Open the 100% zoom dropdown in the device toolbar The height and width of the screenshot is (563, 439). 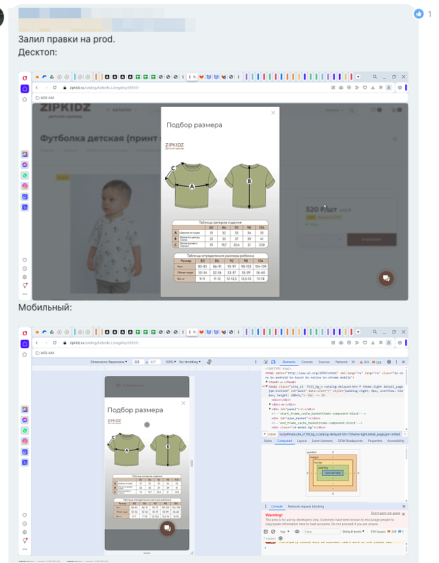[x=170, y=362]
